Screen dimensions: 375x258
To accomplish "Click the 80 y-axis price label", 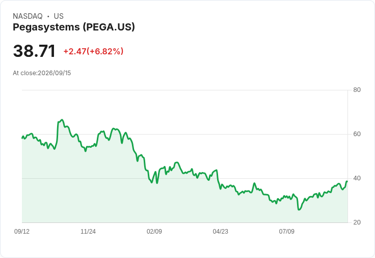I will click(x=357, y=90).
